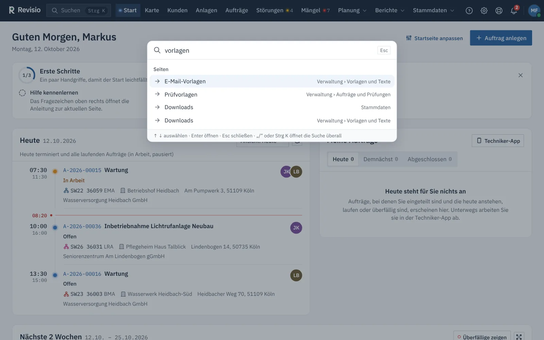Screen dimensions: 544x340
Task: Open MF user avatar menu
Action: [x=534, y=11]
